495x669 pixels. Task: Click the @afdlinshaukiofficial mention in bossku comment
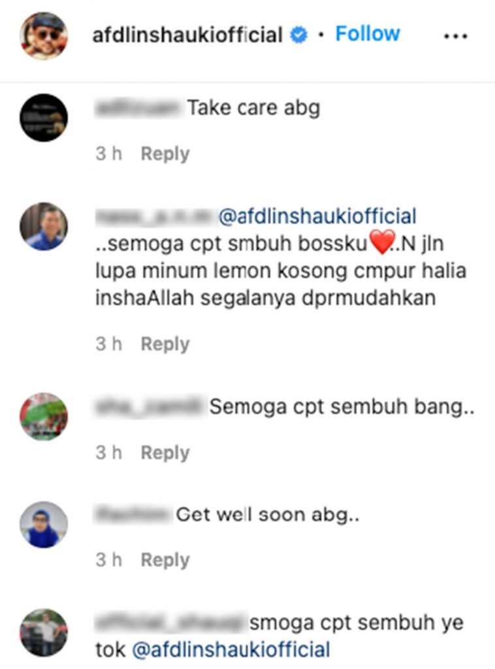317,216
